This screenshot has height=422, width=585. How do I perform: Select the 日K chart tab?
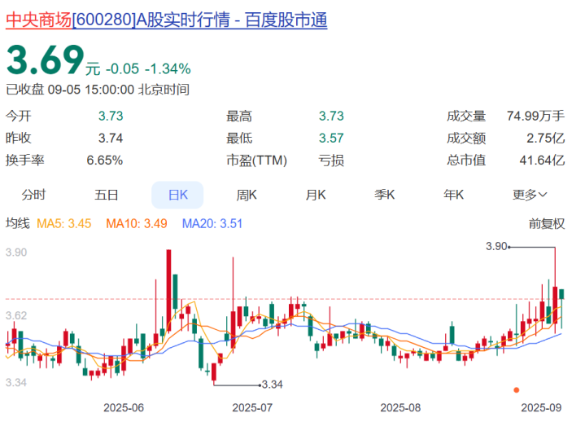(177, 195)
